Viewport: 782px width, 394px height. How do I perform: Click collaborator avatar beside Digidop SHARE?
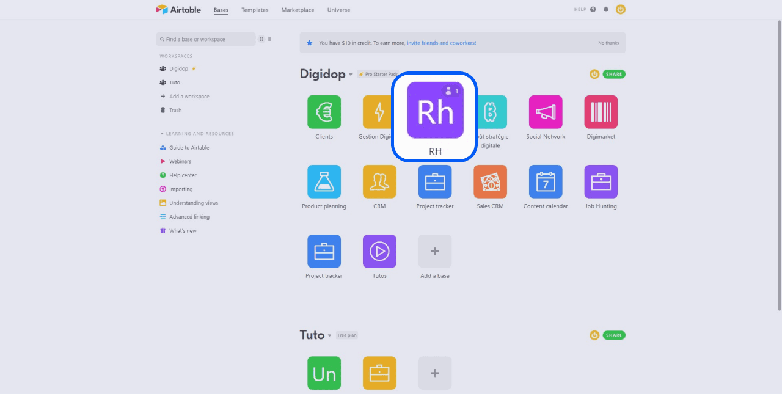pos(594,74)
